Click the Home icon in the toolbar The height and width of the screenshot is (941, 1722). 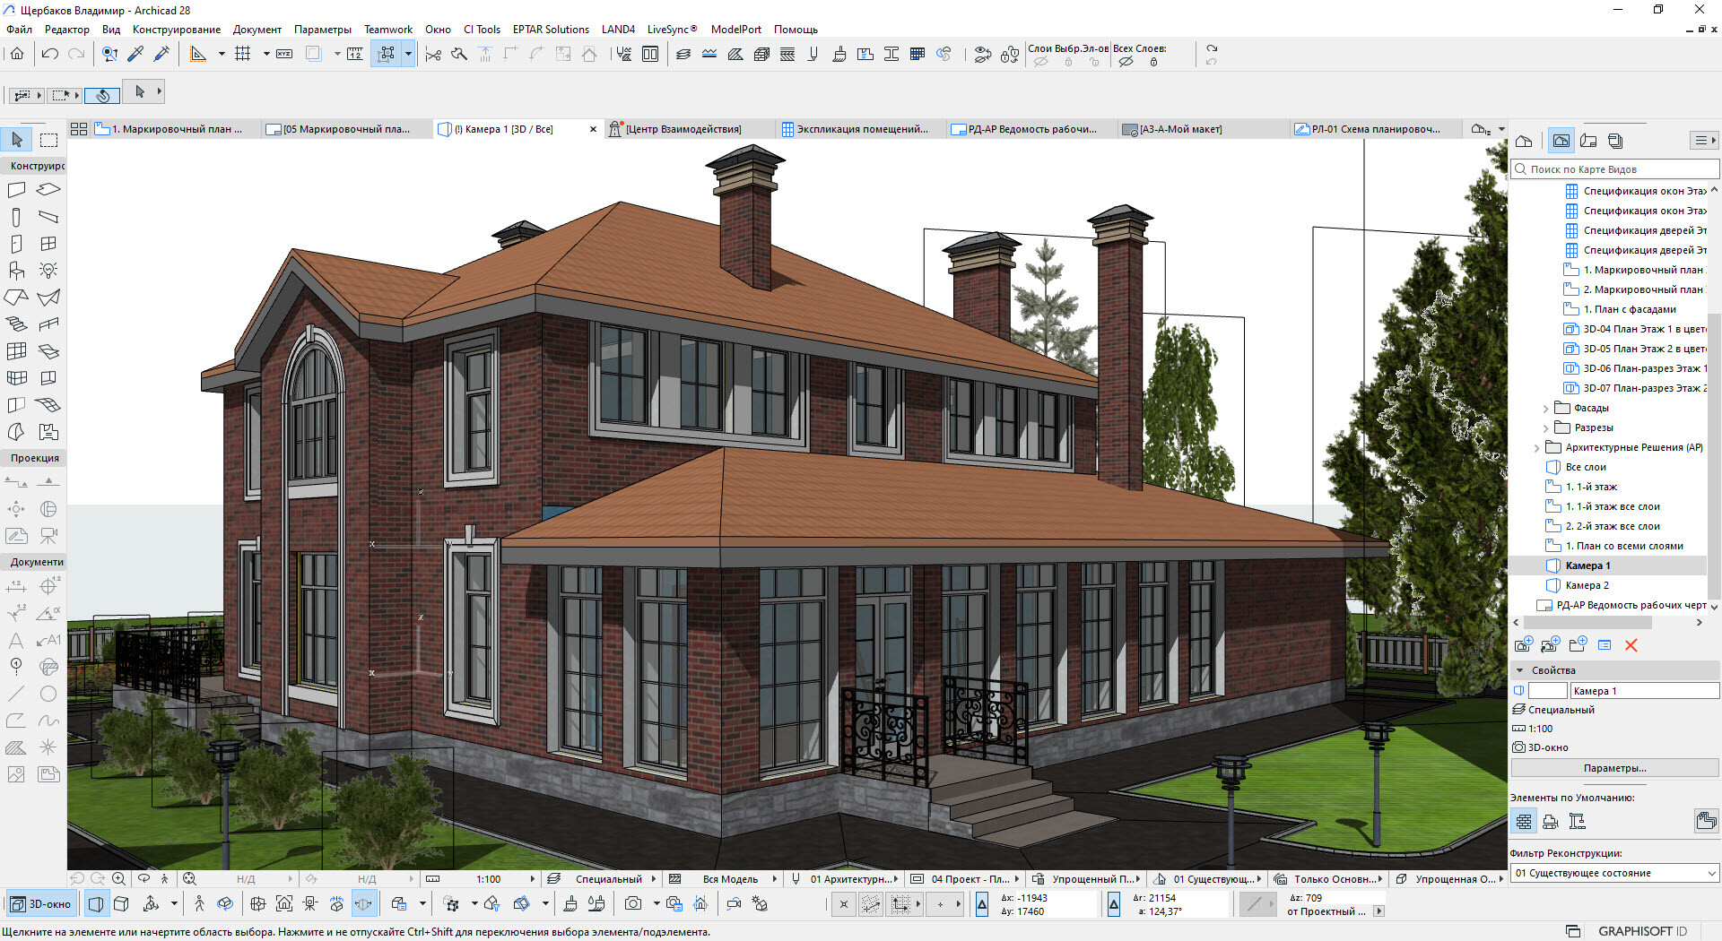coord(17,55)
